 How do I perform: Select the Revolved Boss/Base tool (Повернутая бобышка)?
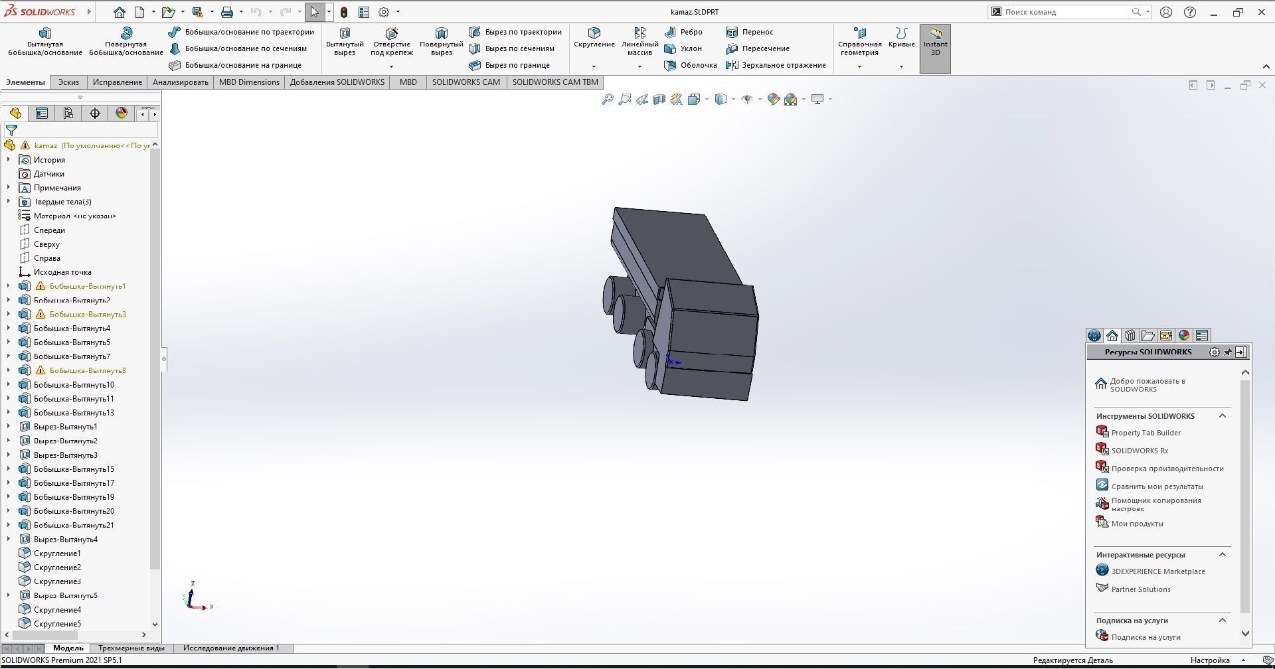(126, 42)
